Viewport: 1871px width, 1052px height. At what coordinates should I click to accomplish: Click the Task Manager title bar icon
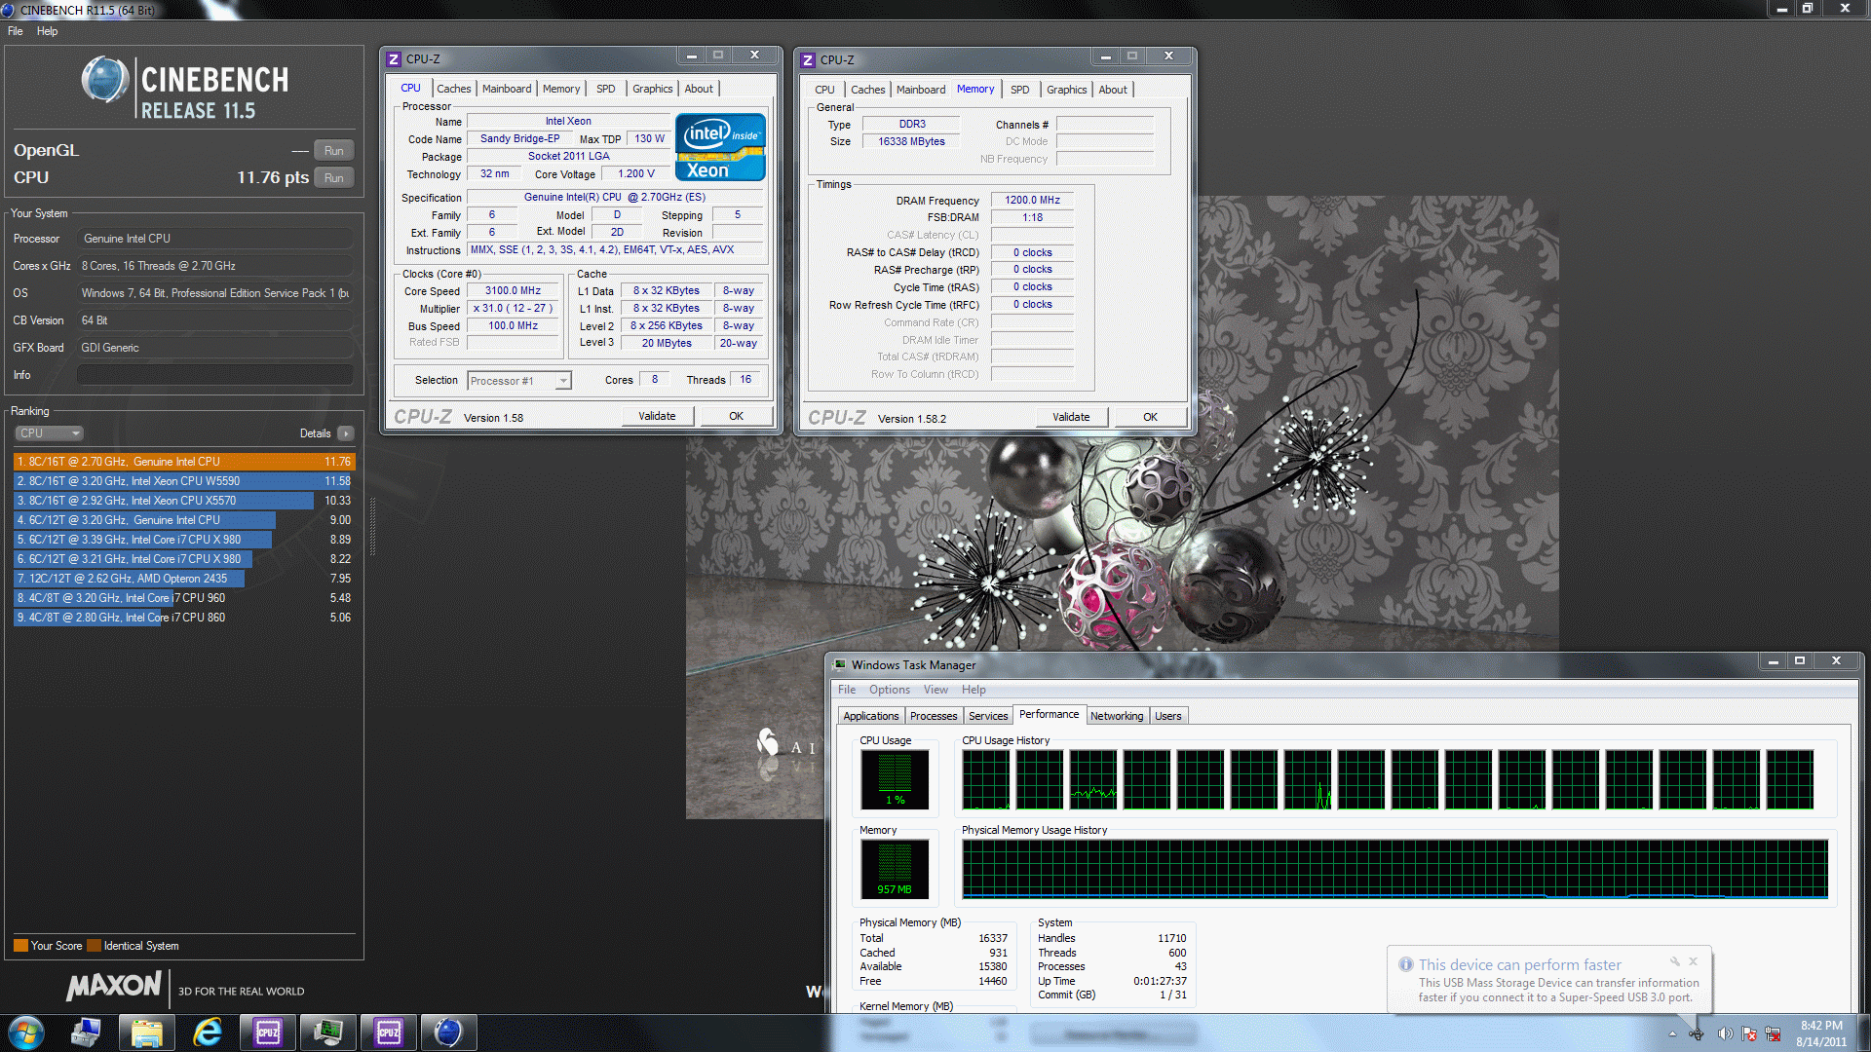(840, 665)
